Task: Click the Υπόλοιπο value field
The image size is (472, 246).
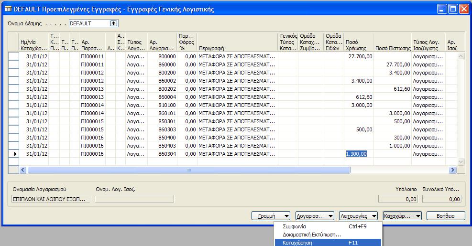Action: [x=398, y=199]
